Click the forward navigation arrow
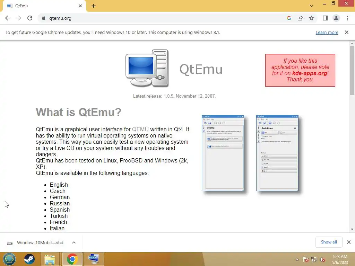355x266 pixels. click(19, 18)
